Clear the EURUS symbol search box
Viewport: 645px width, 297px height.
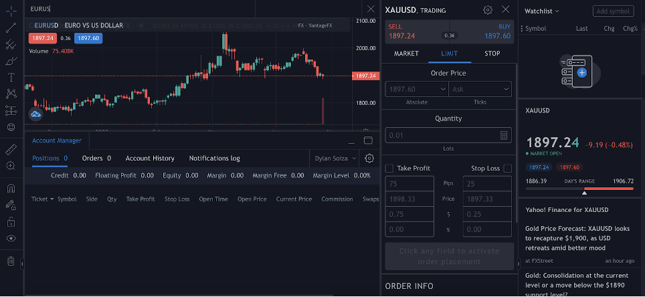tap(371, 9)
